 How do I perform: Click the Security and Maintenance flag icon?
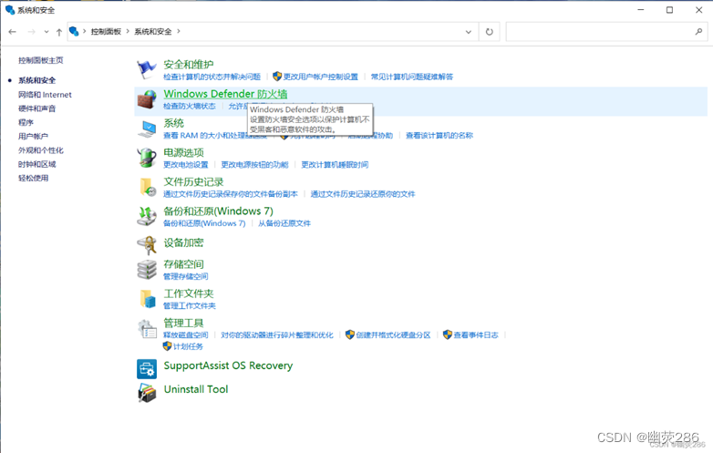(x=147, y=69)
